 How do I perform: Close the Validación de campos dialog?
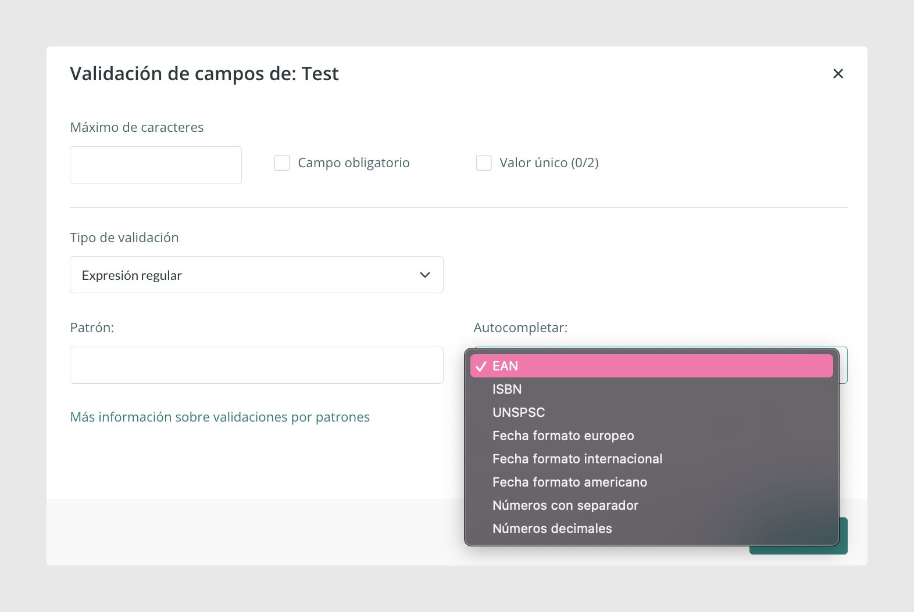pos(838,74)
